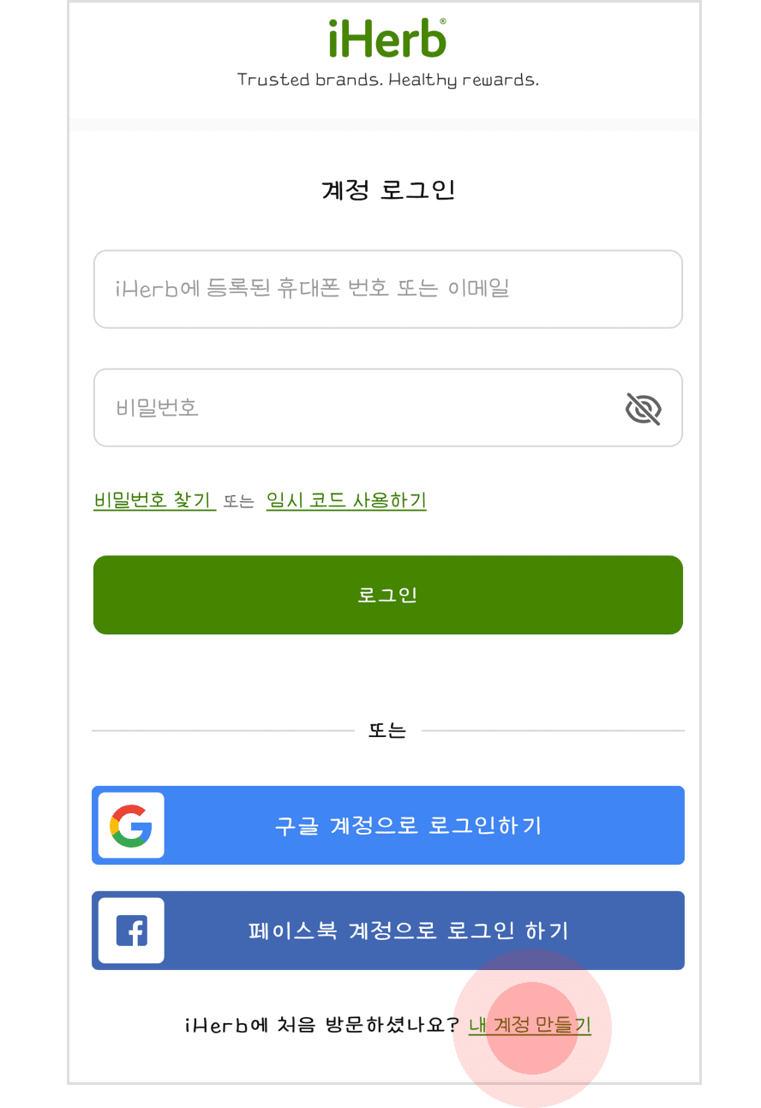
Task: Toggle password visibility with the eye-slash icon
Action: click(644, 409)
